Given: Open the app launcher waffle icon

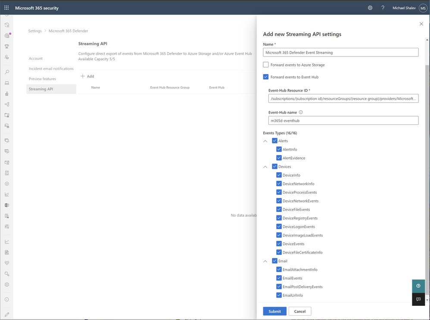Looking at the screenshot, I should click(x=6, y=8).
